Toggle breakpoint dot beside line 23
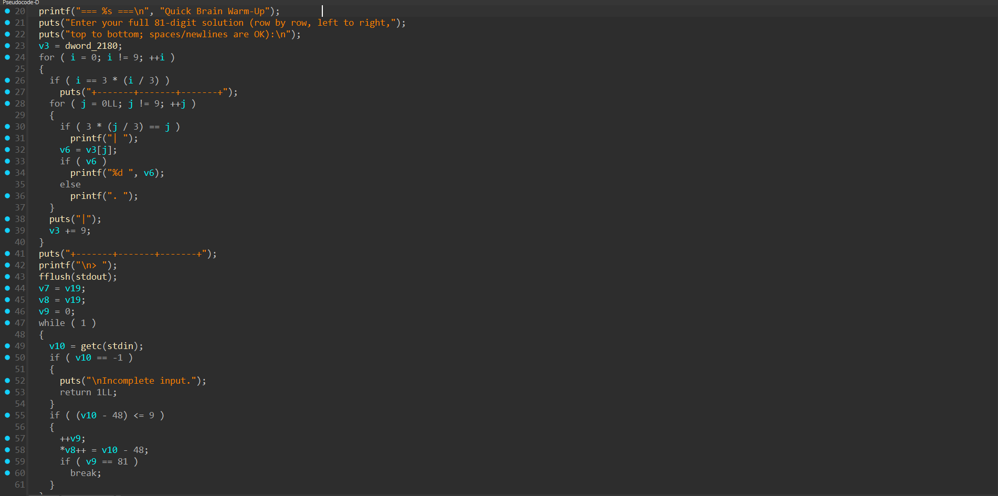 coord(7,46)
